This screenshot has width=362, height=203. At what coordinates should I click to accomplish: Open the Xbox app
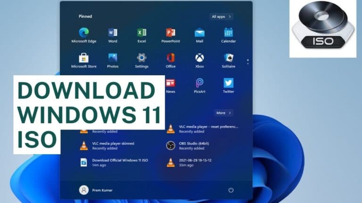(x=199, y=60)
